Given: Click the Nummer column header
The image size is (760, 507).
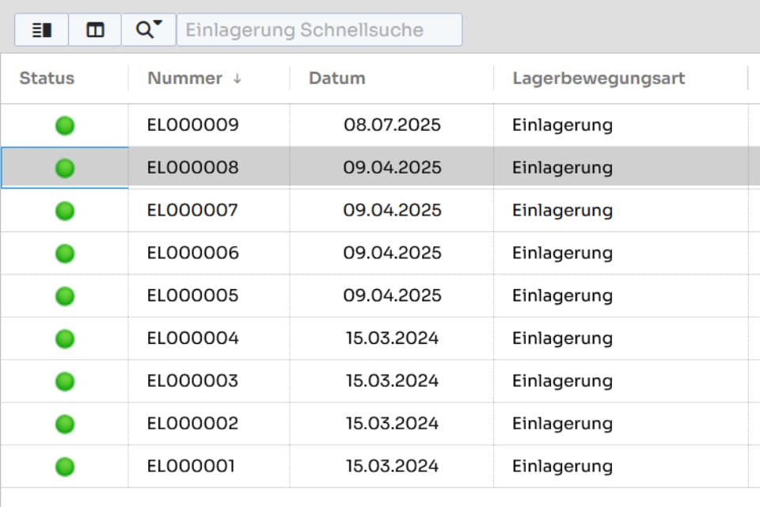Looking at the screenshot, I should [x=184, y=78].
